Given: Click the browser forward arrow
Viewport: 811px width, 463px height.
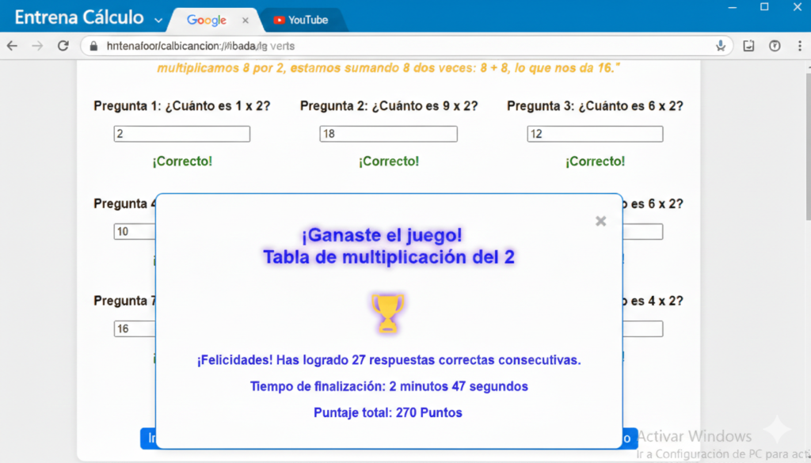Looking at the screenshot, I should coord(37,46).
